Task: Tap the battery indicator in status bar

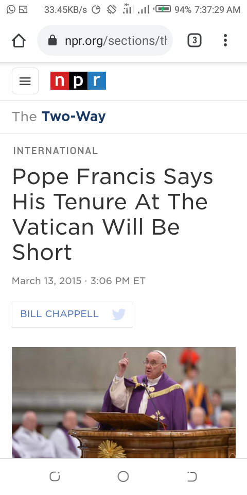Action: 163,9
